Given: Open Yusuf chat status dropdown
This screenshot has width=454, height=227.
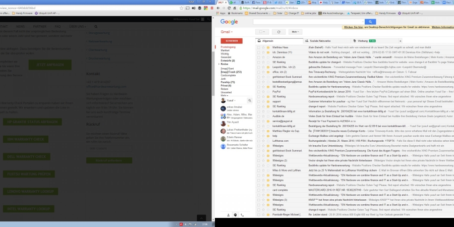Looking at the screenshot, I should pyautogui.click(x=235, y=100).
